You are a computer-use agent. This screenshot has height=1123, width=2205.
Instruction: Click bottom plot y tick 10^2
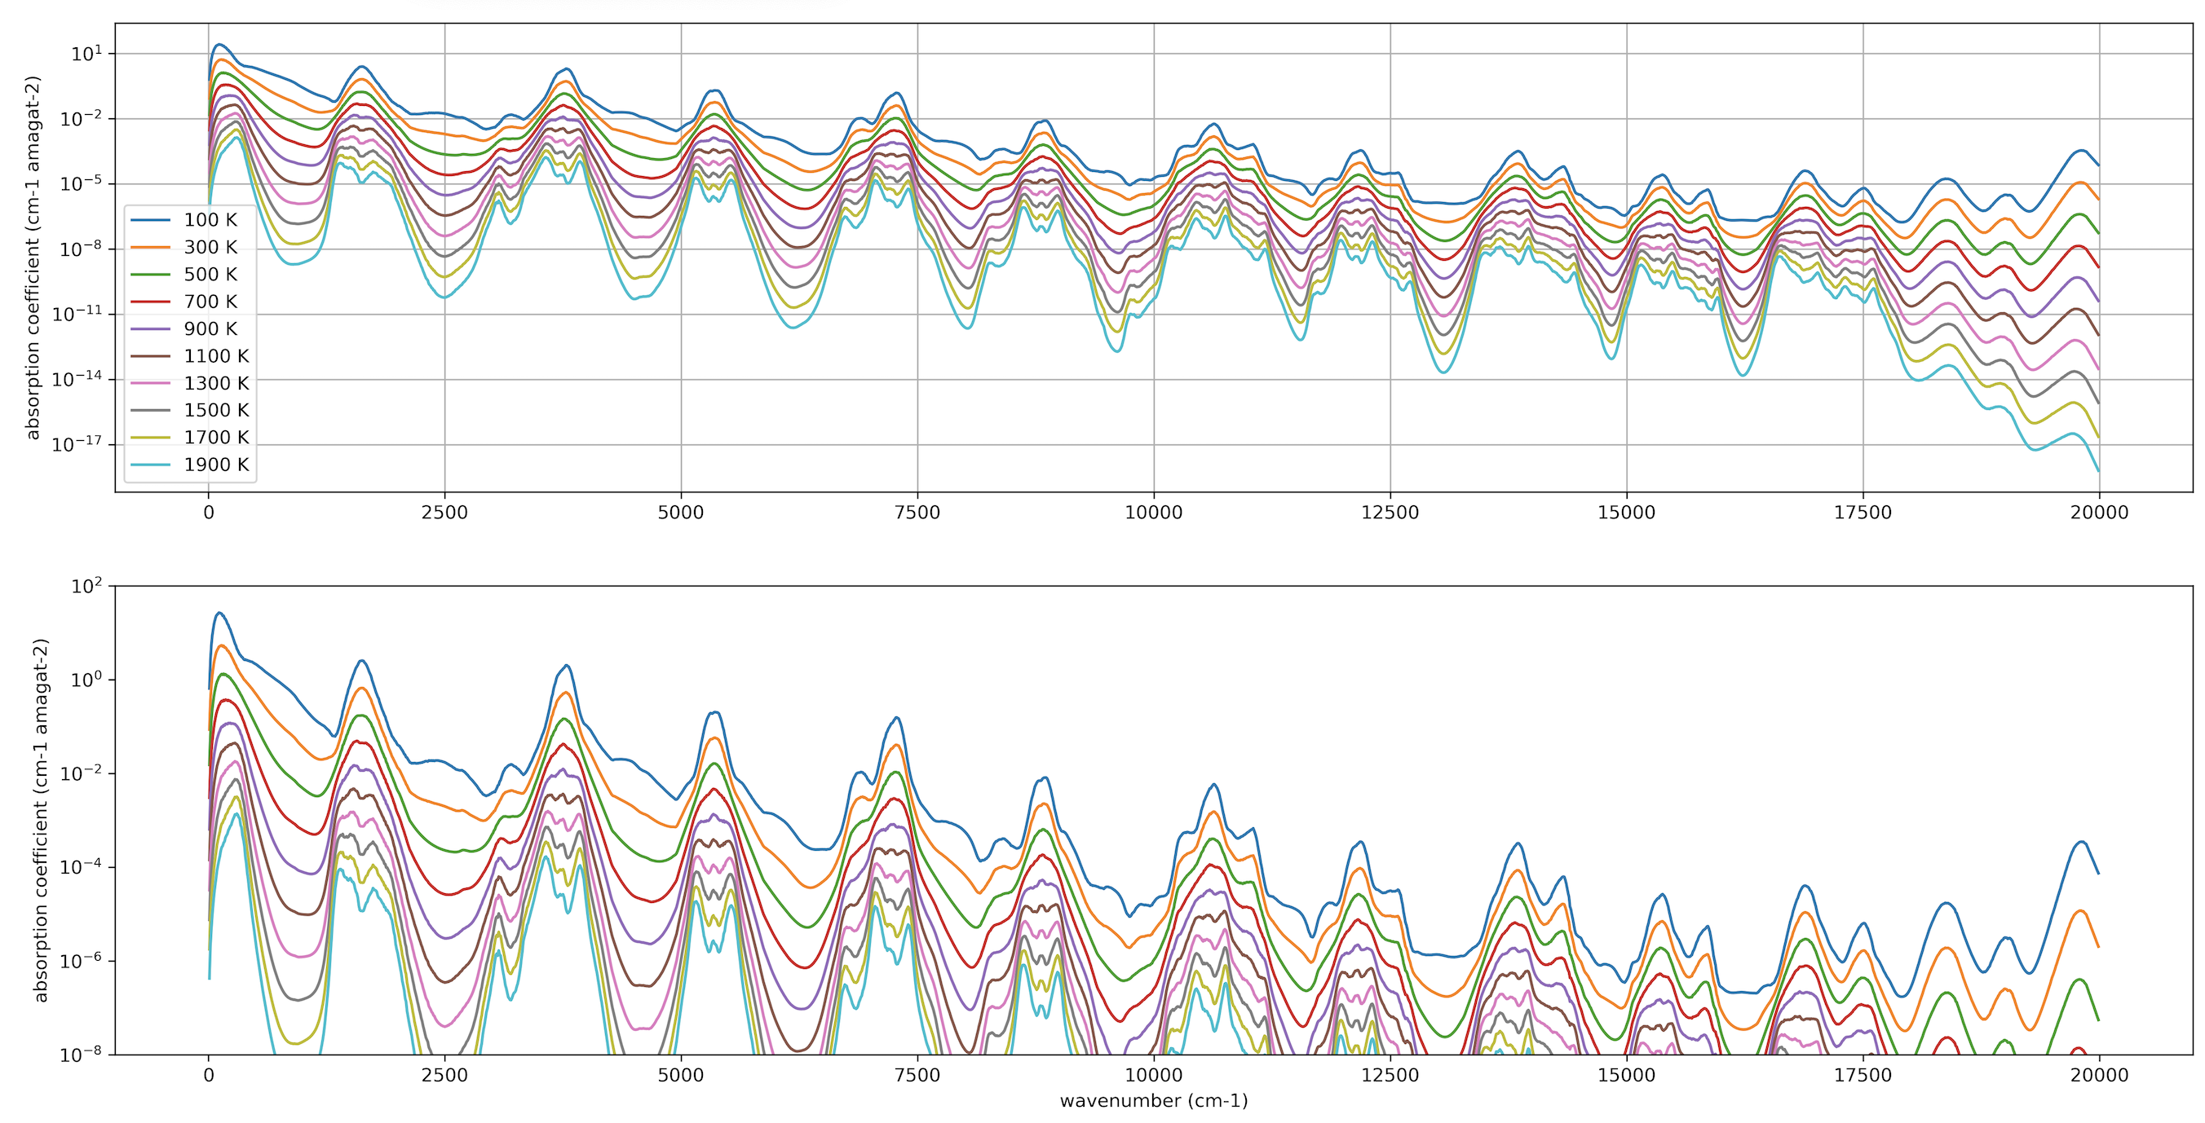[x=86, y=587]
